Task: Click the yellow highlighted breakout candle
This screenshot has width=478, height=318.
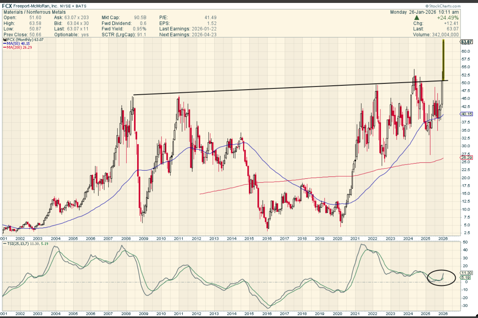Action: (443, 60)
